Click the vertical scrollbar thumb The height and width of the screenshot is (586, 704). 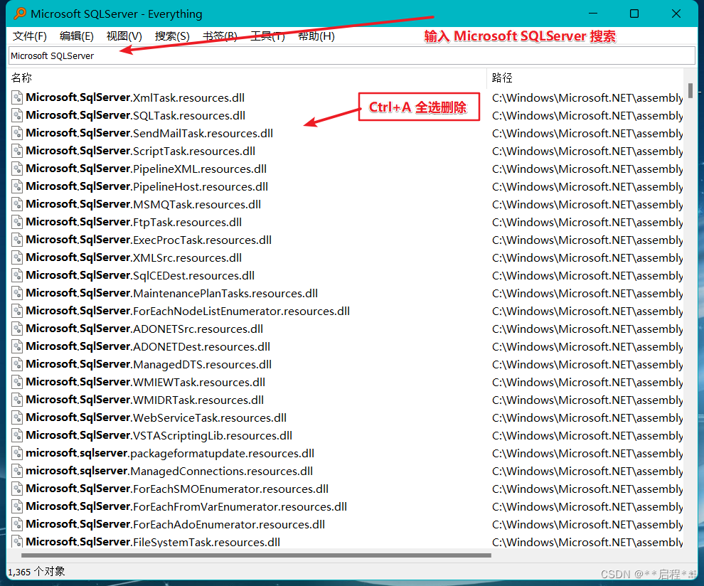[x=690, y=90]
